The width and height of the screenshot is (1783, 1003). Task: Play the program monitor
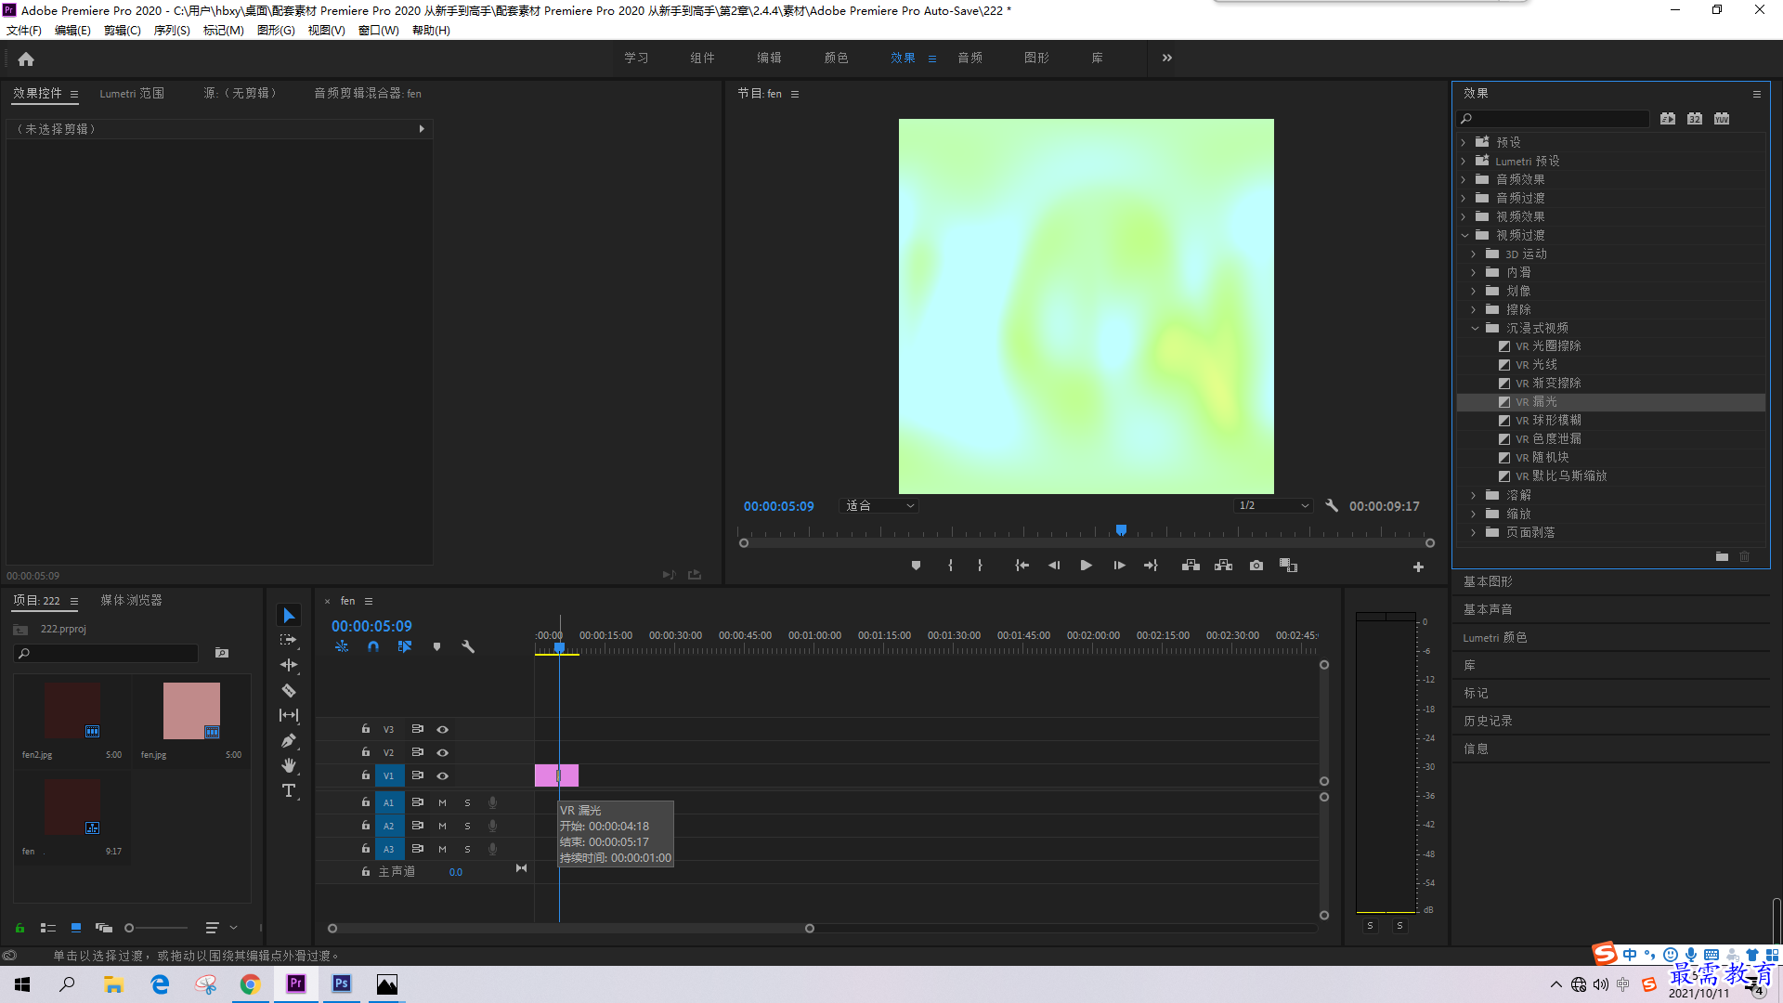point(1086,566)
